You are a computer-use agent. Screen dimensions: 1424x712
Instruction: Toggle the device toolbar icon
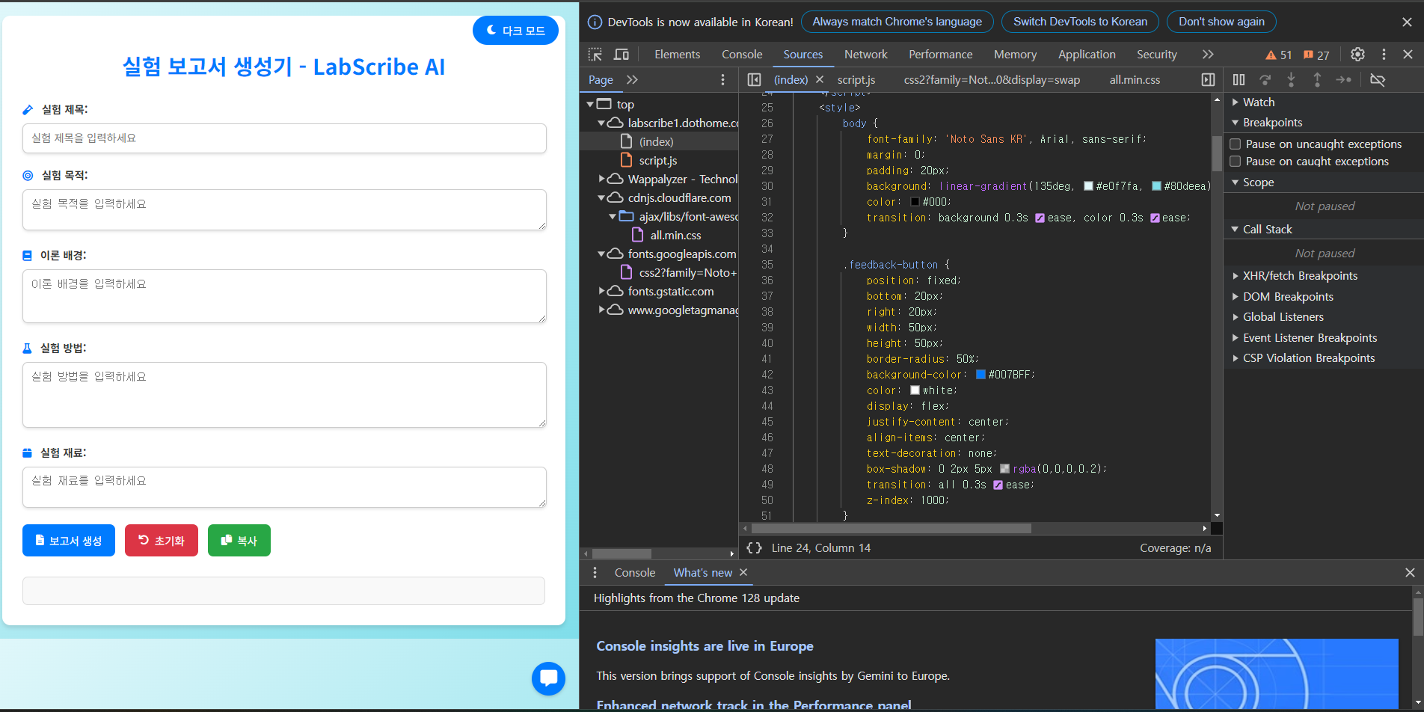[622, 54]
